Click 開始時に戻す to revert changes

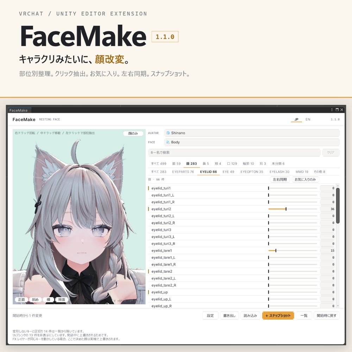(327, 316)
